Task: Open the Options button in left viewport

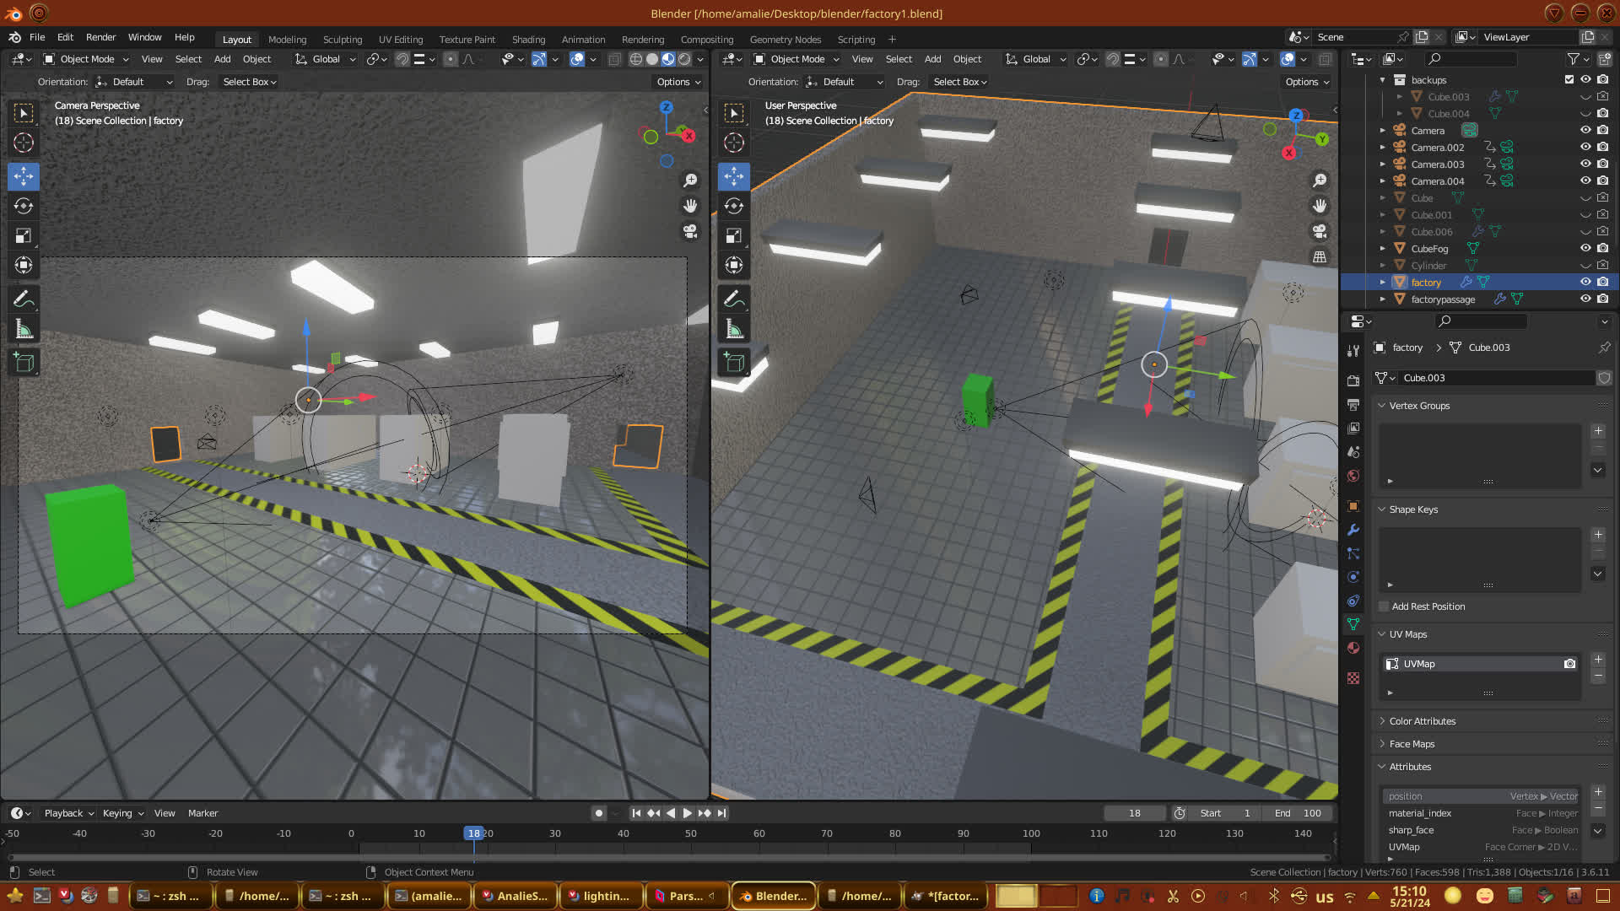Action: (x=678, y=82)
